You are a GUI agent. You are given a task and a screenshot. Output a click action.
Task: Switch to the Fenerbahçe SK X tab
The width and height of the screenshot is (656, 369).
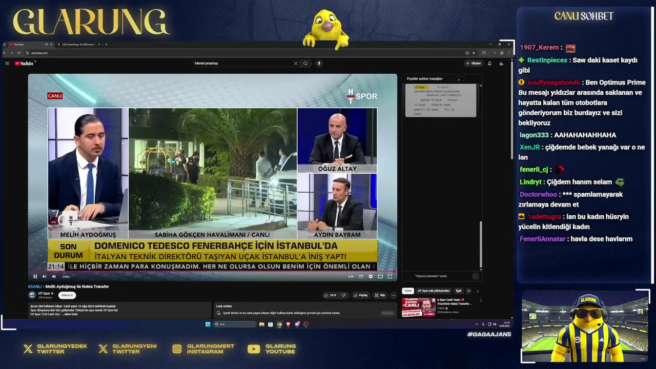[x=78, y=45]
